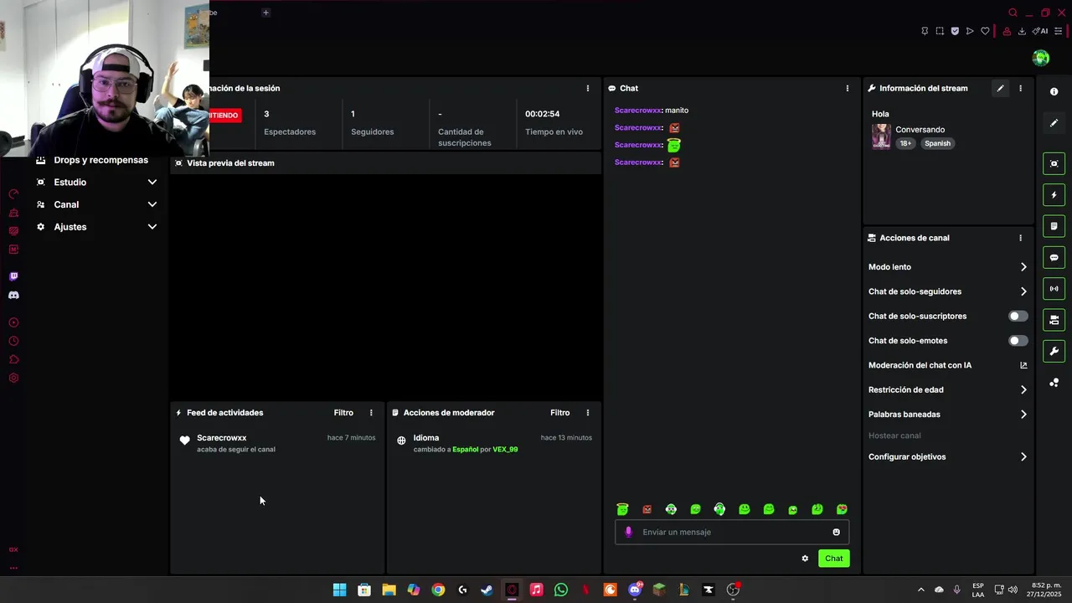Open the Chat panel three-dot menu
1072x603 pixels.
(847, 88)
